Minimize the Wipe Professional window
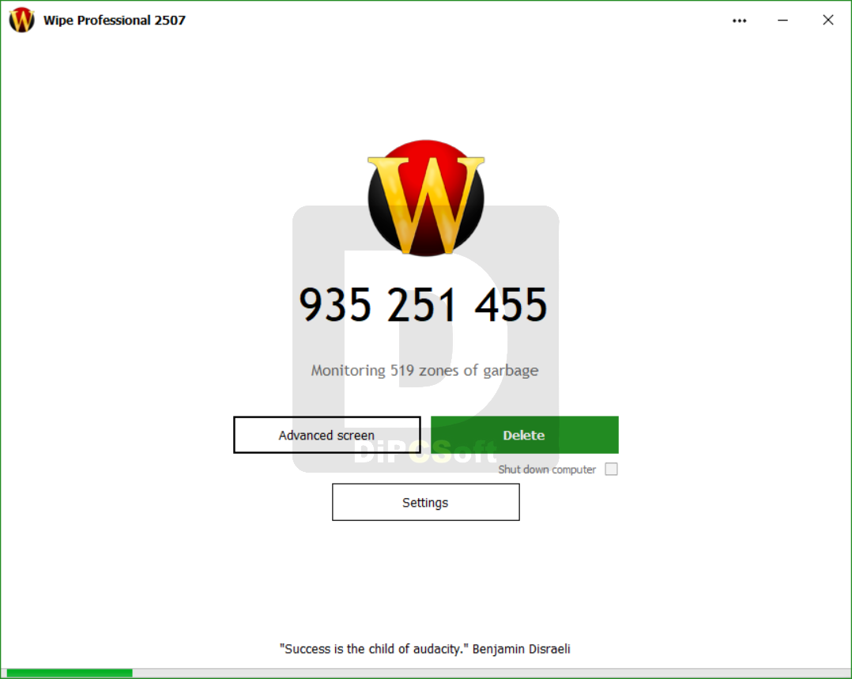Image resolution: width=852 pixels, height=679 pixels. click(x=782, y=20)
